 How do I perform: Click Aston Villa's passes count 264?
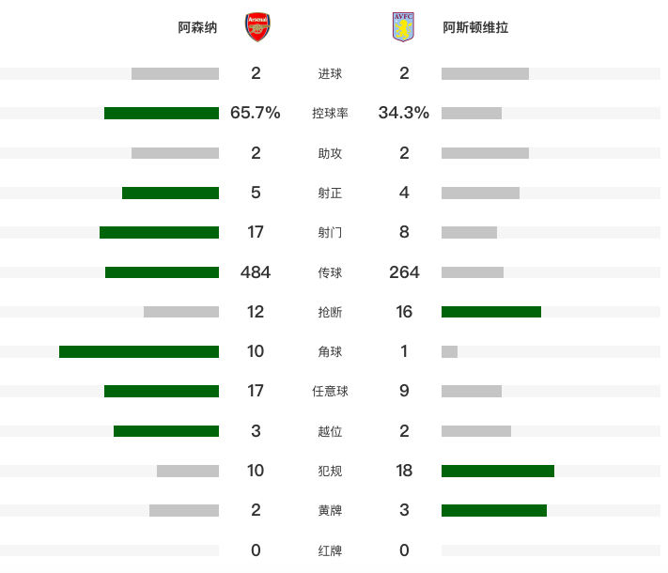[x=404, y=272]
